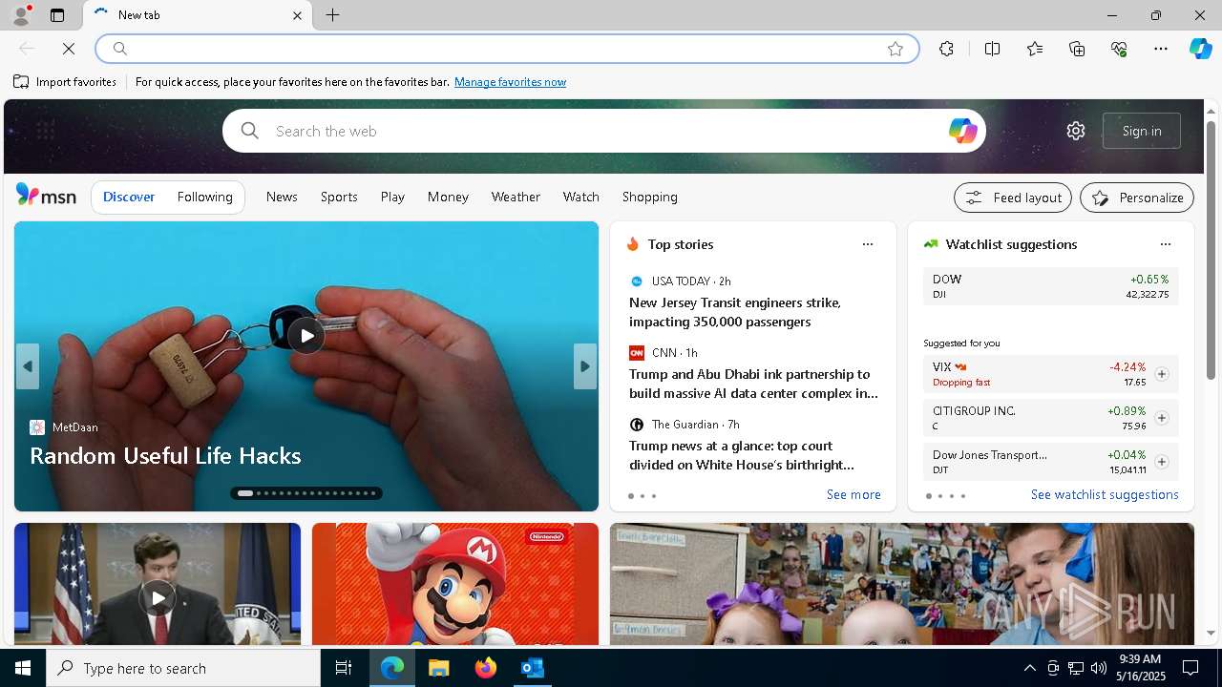The width and height of the screenshot is (1222, 687).
Task: Add VIX to watchlist
Action: (1161, 374)
